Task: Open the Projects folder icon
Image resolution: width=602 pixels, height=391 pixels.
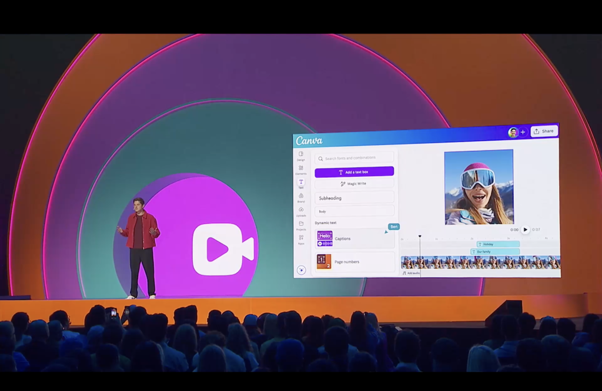Action: (x=301, y=224)
